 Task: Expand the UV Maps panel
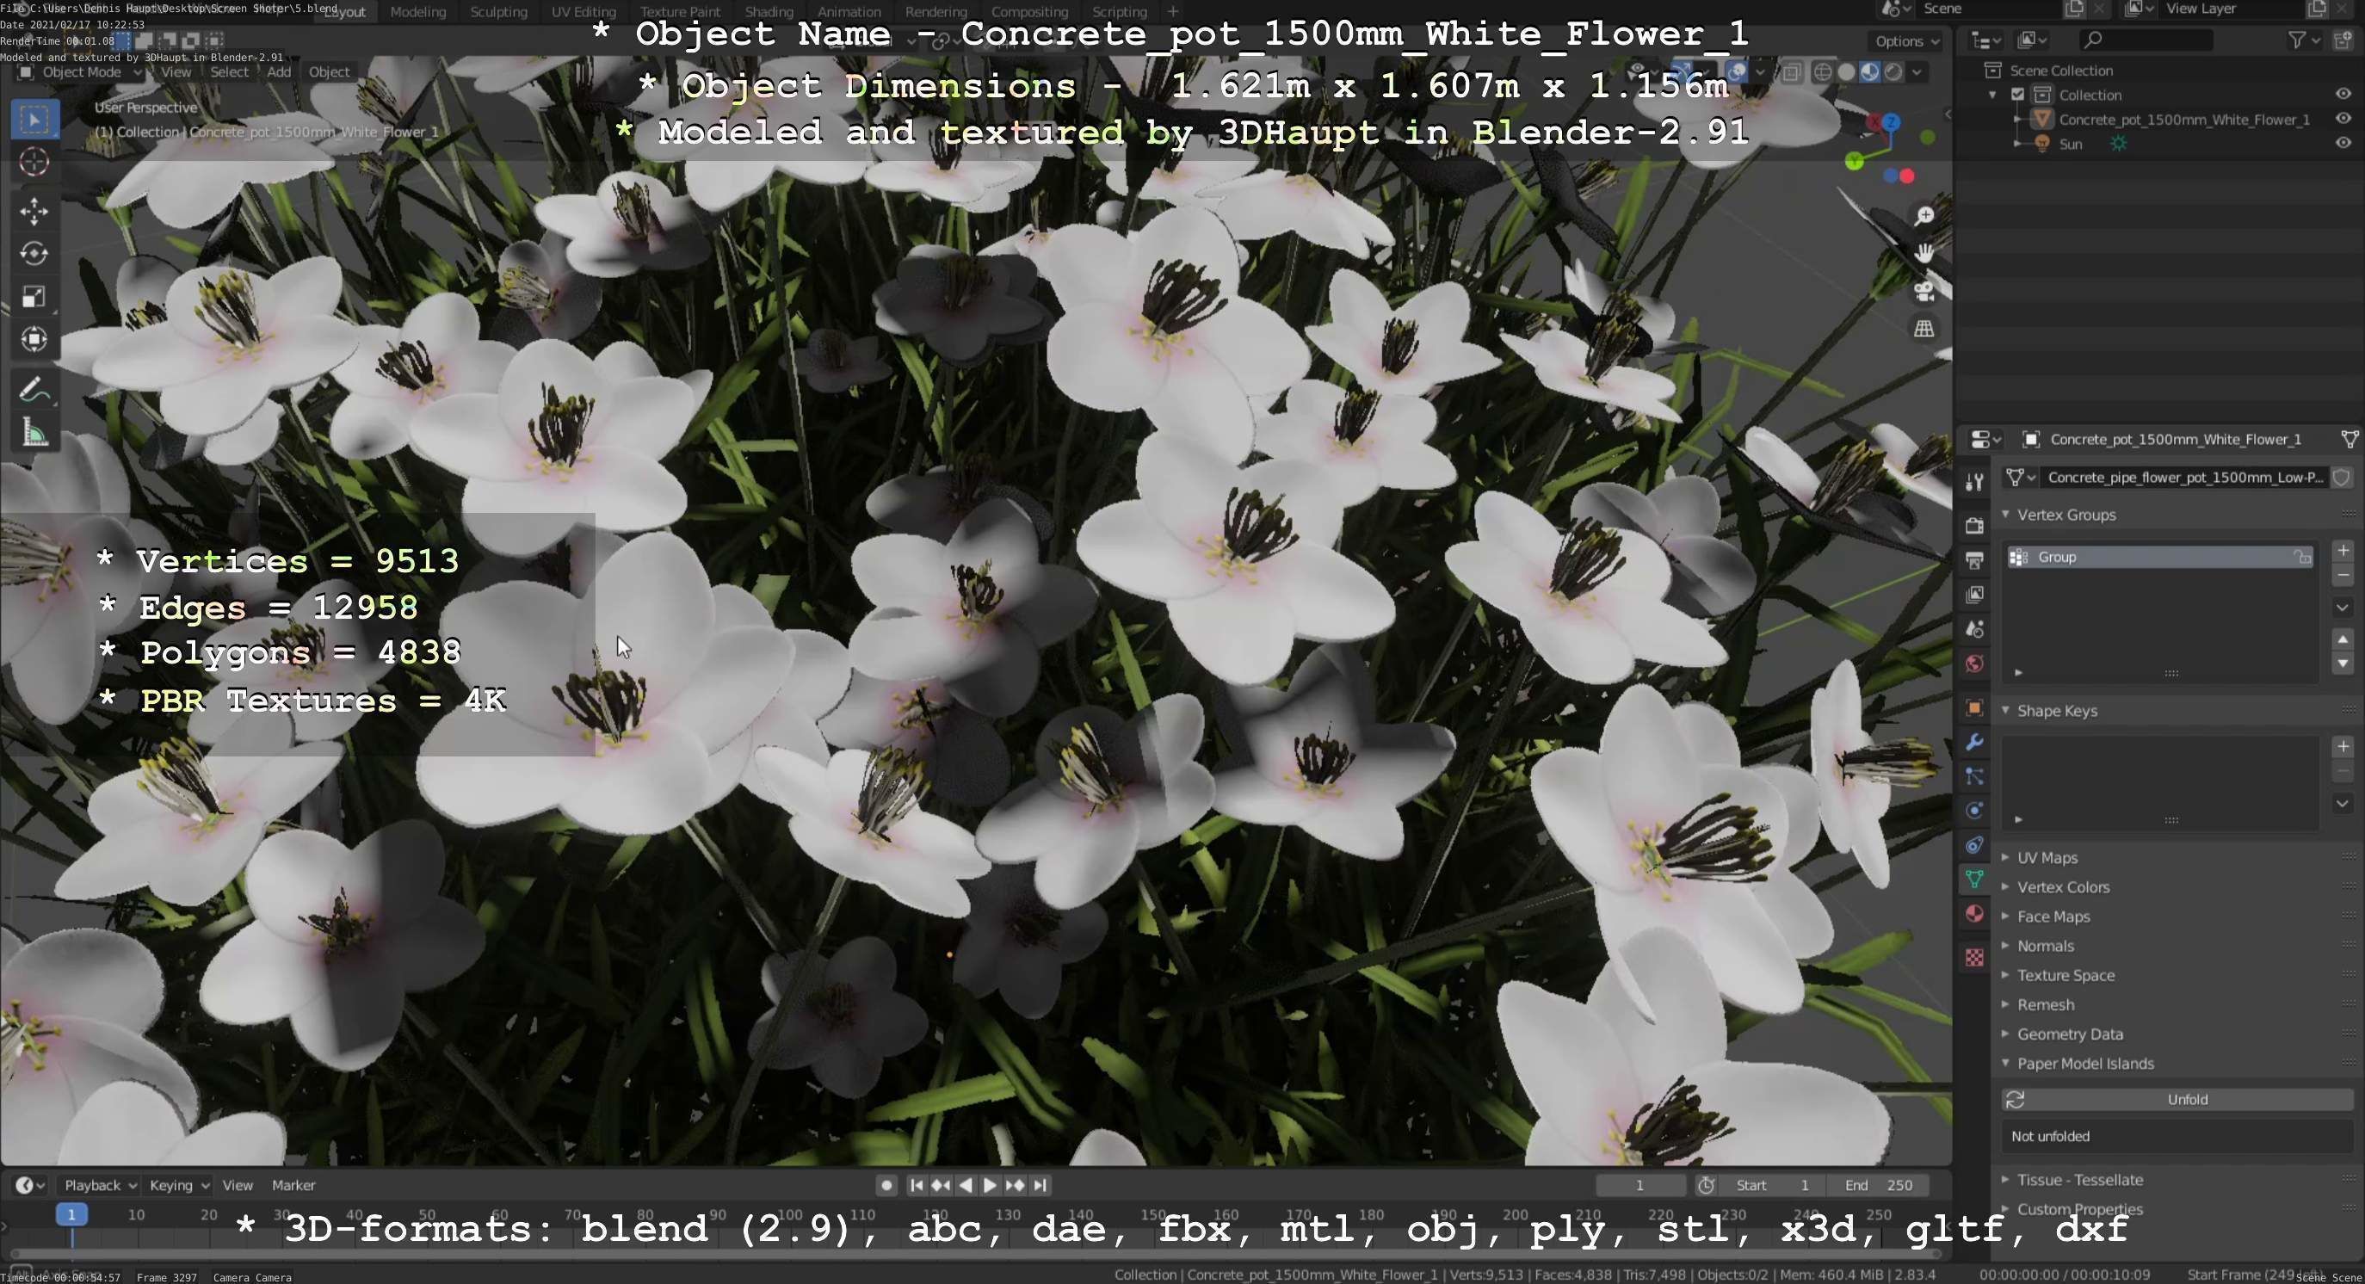[2047, 857]
